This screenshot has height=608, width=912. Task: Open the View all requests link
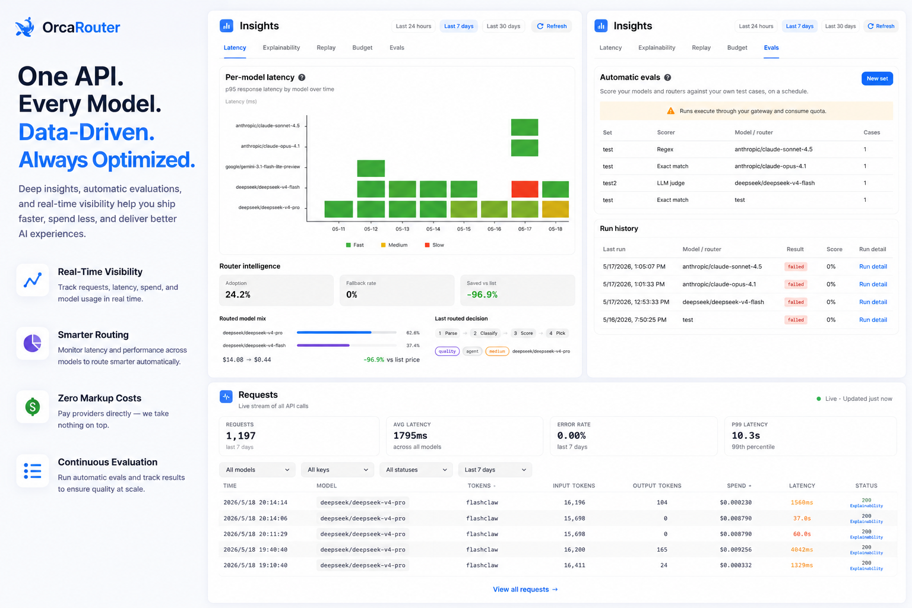525,590
